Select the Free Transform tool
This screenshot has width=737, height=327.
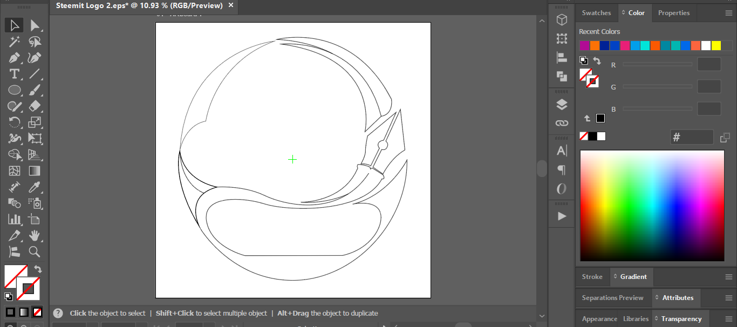35,139
